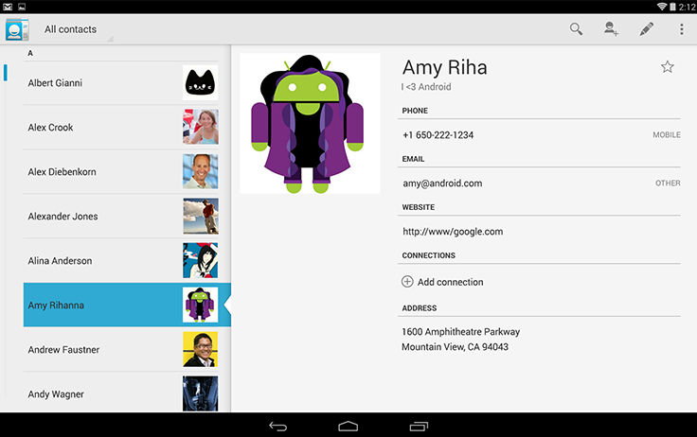Tap the fast-scroll indicator in contact list

pyautogui.click(x=6, y=73)
